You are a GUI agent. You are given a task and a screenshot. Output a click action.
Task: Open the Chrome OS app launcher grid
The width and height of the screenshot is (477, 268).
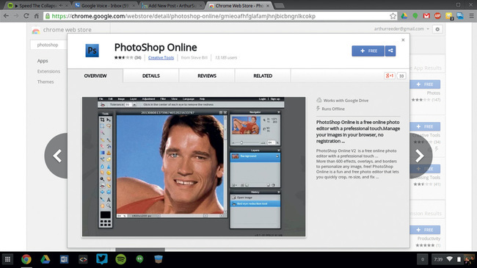[7, 259]
